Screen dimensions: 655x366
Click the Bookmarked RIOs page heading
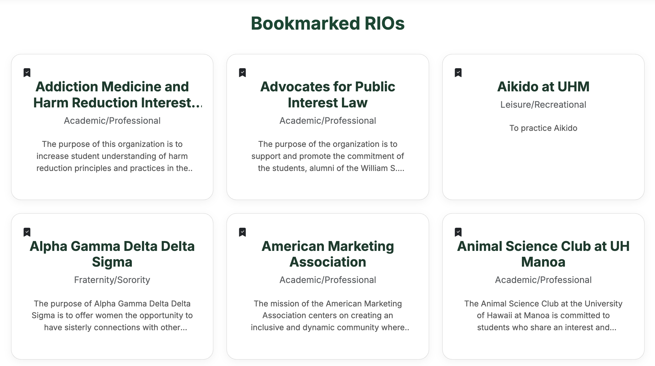pyautogui.click(x=327, y=23)
